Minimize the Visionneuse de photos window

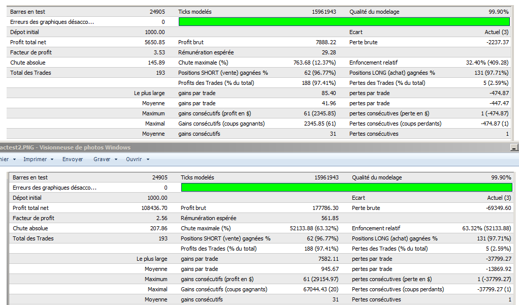[514, 148]
